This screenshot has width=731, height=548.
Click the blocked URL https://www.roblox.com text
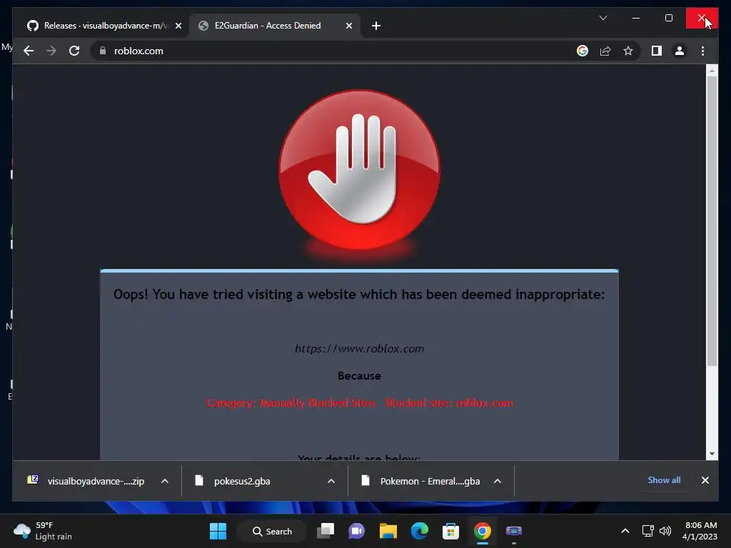click(x=359, y=348)
